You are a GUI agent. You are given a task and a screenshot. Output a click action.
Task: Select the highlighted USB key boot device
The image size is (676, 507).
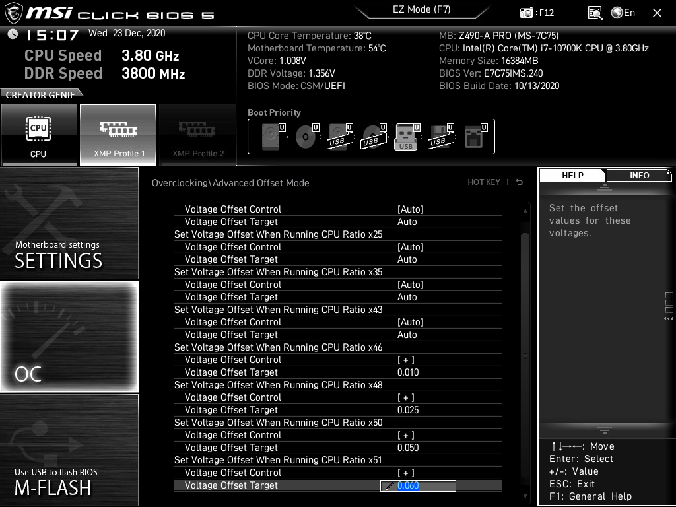407,137
